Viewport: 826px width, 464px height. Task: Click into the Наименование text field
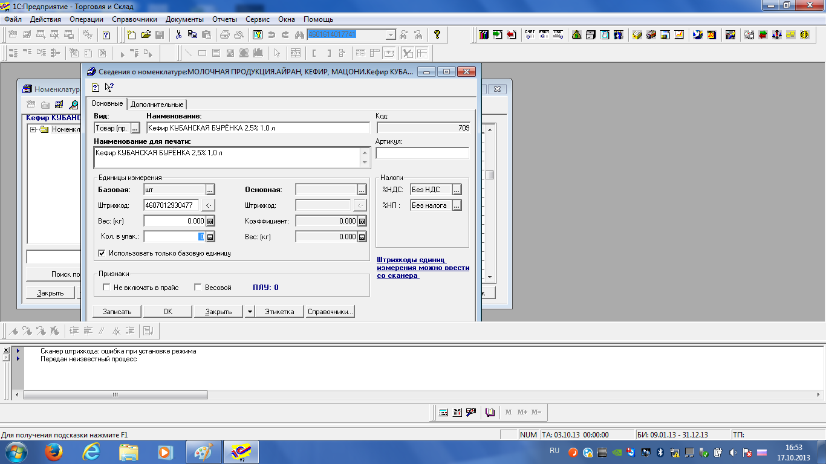coord(258,128)
